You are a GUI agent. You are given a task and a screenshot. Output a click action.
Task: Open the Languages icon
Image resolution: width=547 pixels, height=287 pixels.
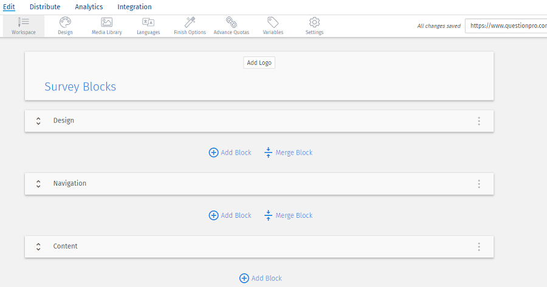[x=148, y=22]
